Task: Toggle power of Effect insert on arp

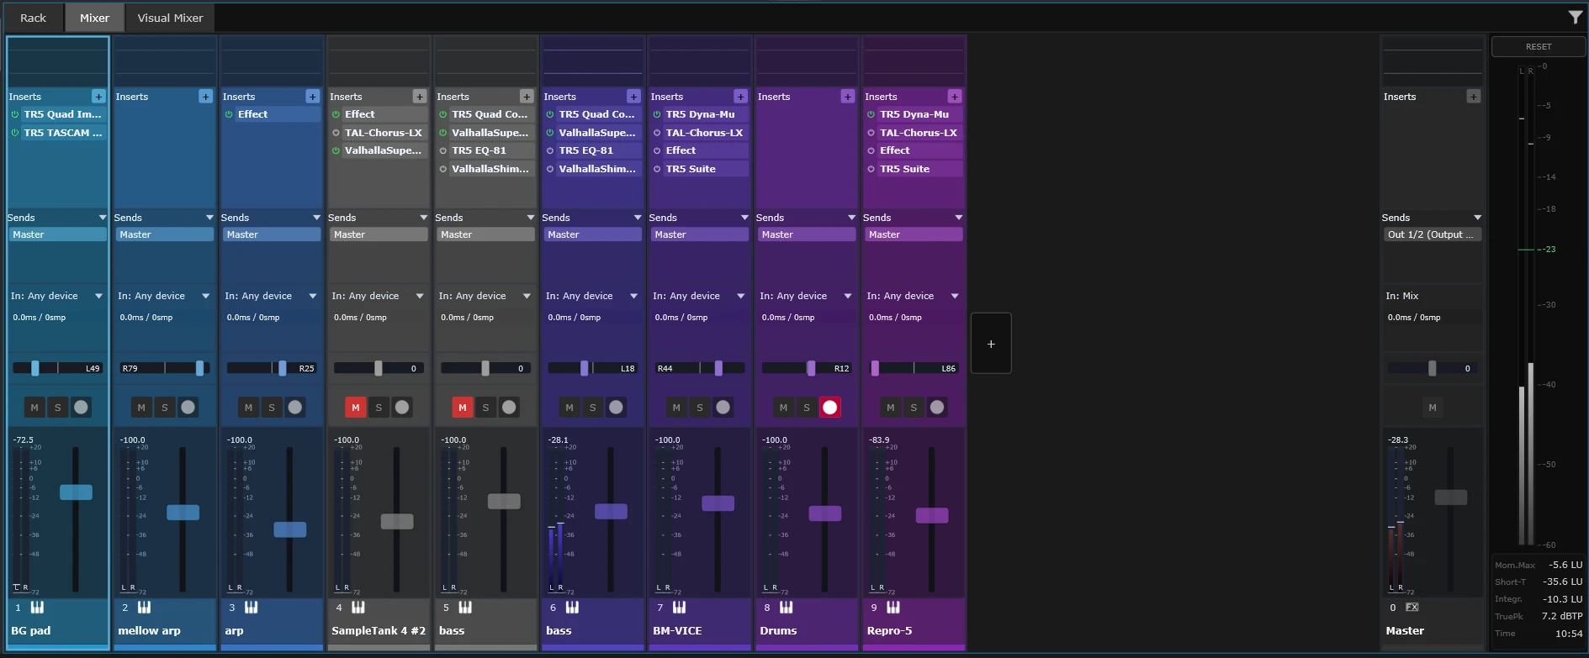Action: [229, 114]
